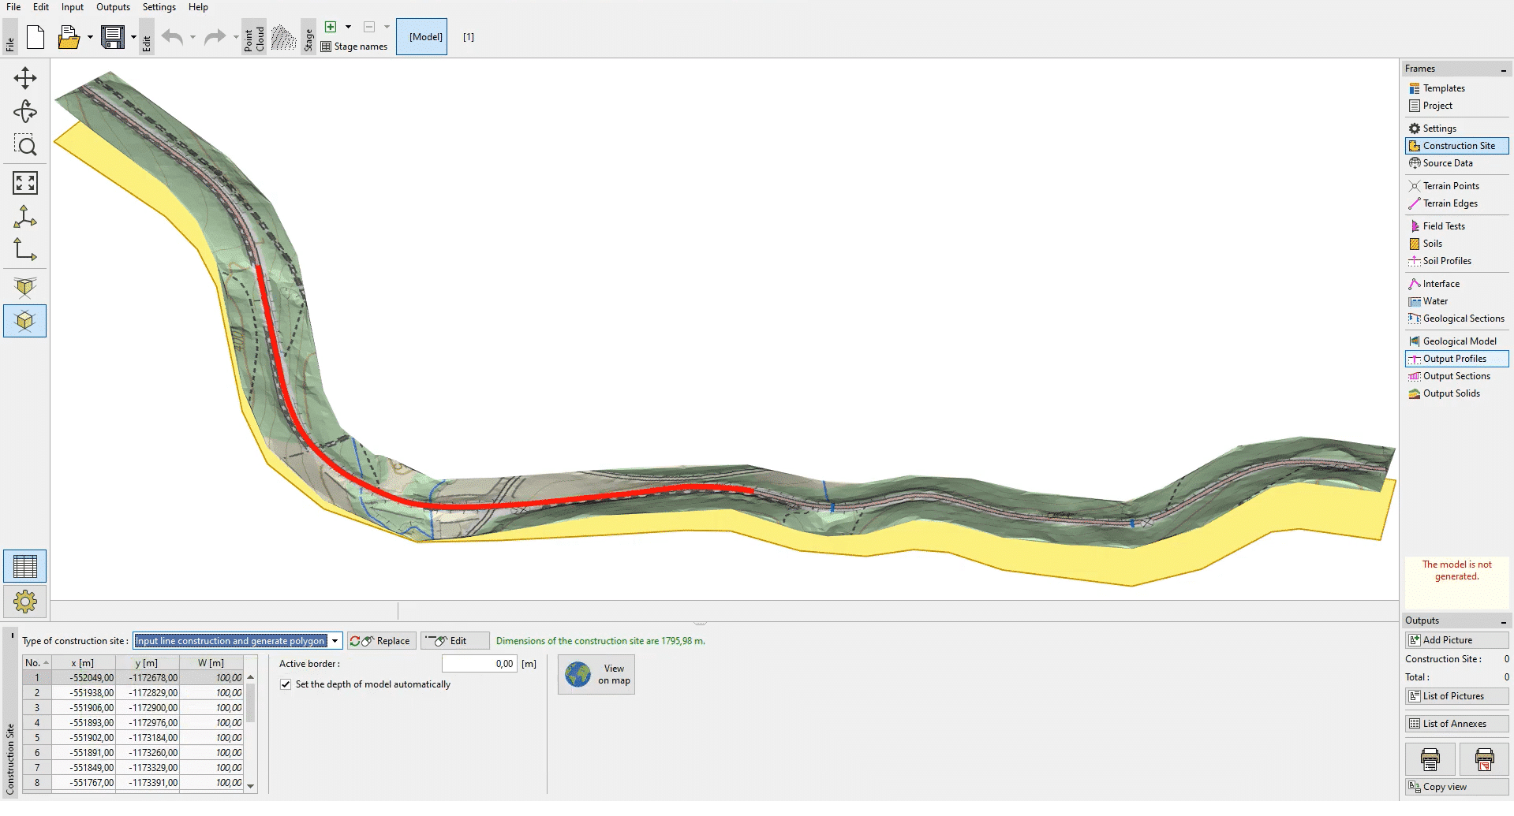Screen dimensions: 1514x816
Task: Toggle set depth of model automatically checkbox
Action: pyautogui.click(x=286, y=684)
